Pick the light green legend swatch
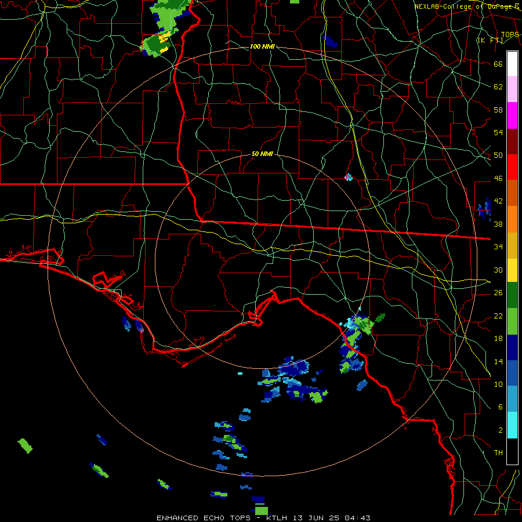Viewport: 522px width, 522px height. click(x=512, y=321)
